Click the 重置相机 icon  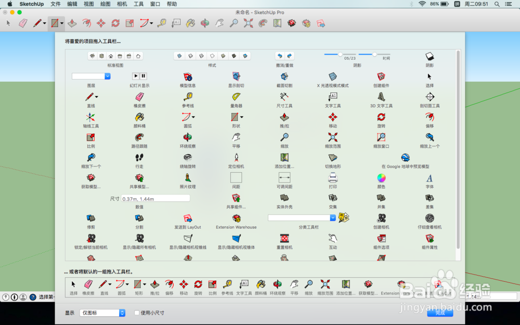(284, 239)
